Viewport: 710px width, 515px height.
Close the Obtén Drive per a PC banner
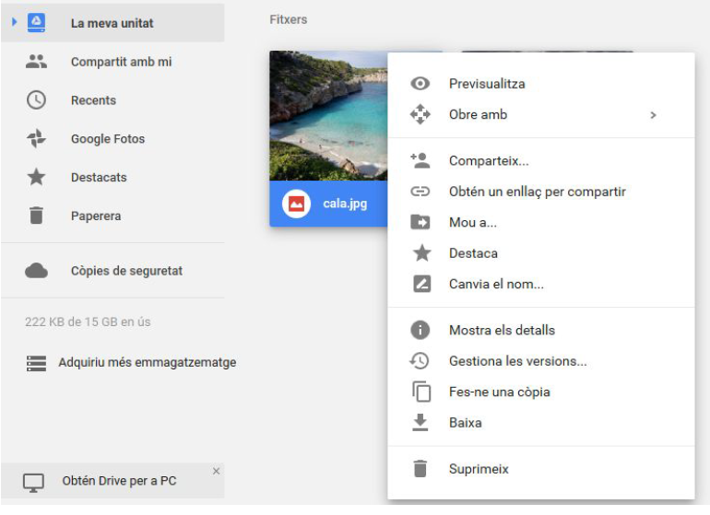[216, 471]
